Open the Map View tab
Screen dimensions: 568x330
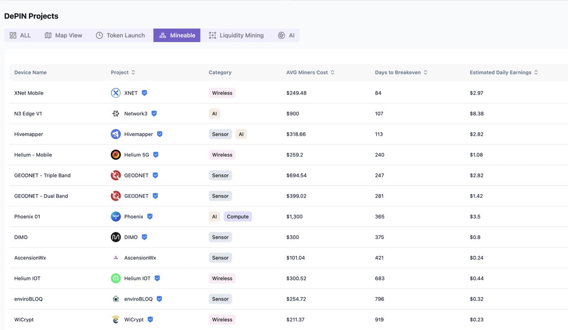click(x=63, y=36)
